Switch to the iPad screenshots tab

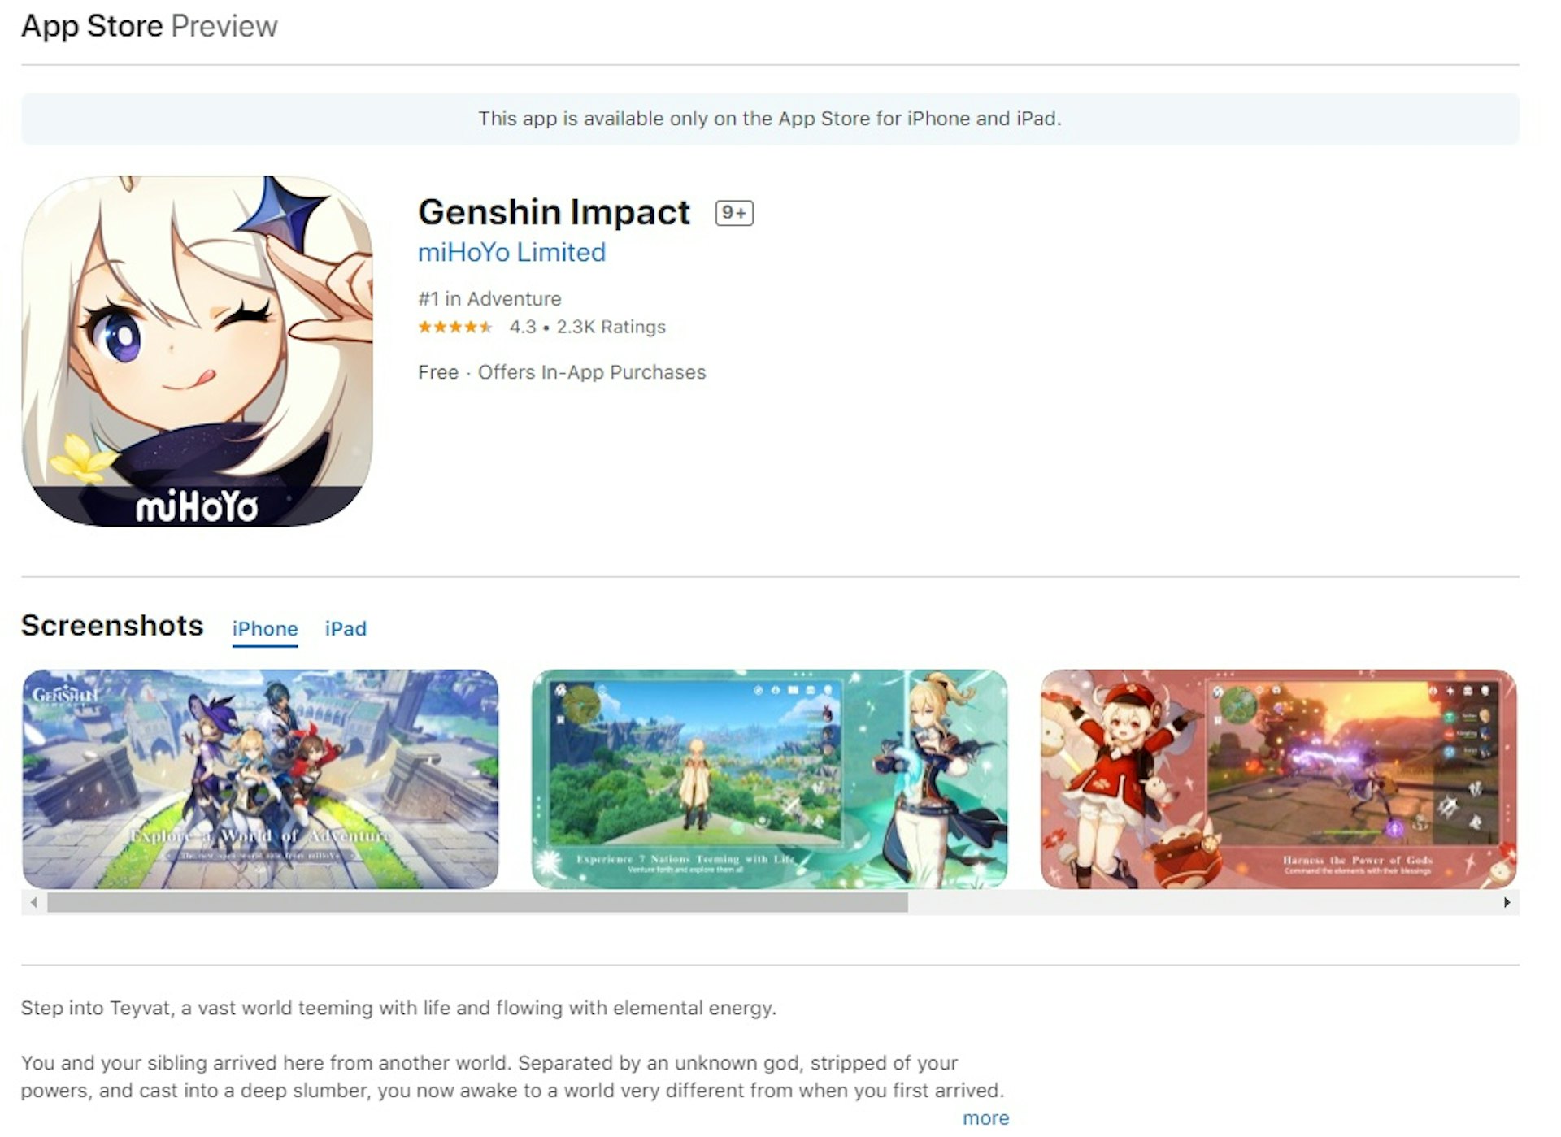pos(346,629)
